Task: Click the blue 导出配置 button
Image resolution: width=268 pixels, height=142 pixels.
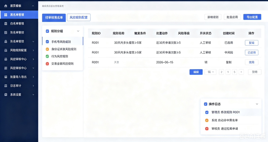Action: click(252, 17)
